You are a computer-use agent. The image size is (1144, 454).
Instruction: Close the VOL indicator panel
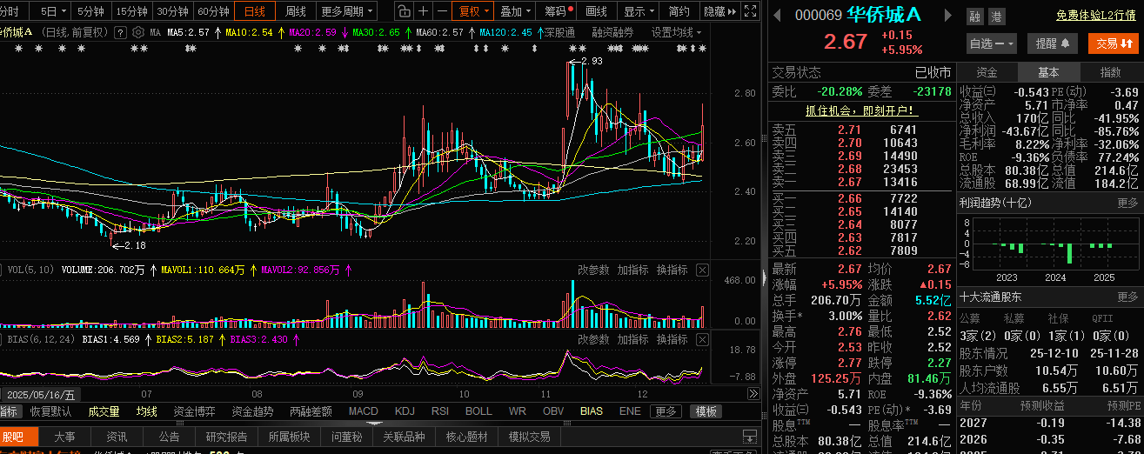pos(703,270)
